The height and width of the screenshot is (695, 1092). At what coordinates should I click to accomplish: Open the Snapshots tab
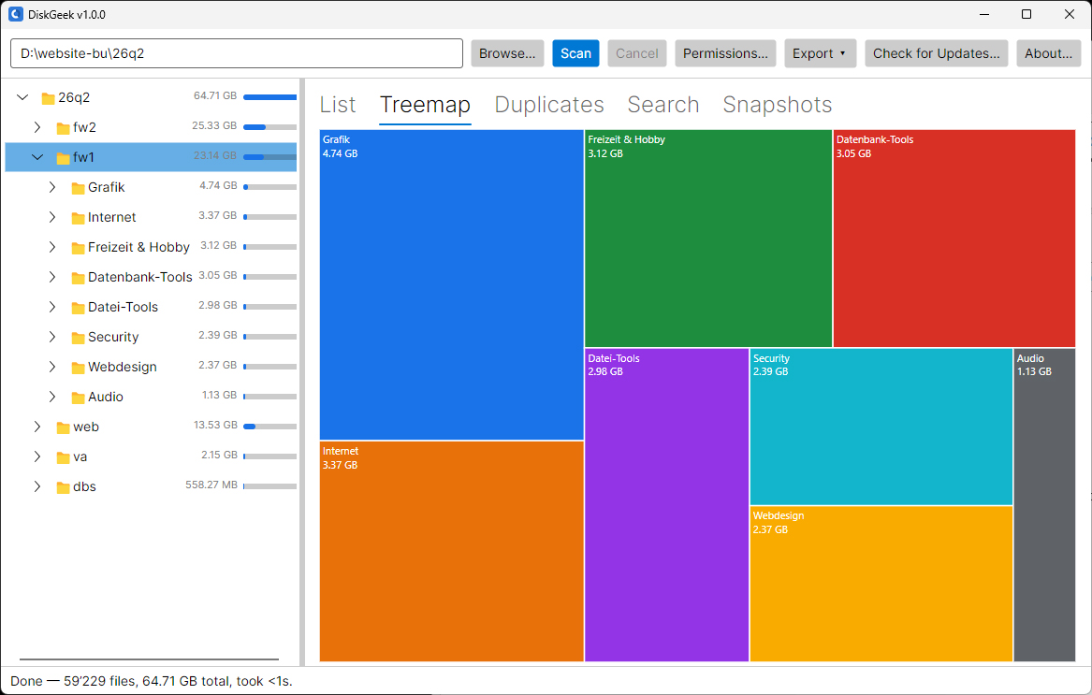click(x=778, y=105)
